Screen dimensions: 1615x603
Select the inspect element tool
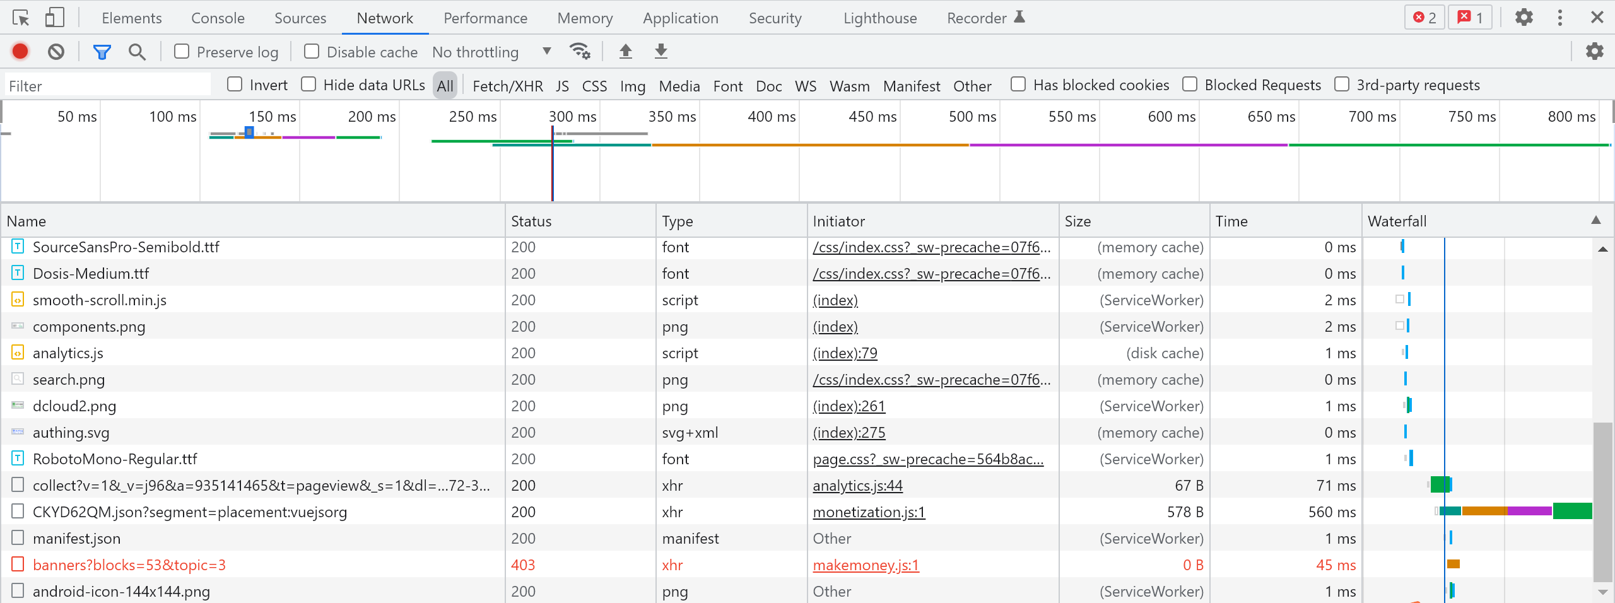[x=21, y=17]
